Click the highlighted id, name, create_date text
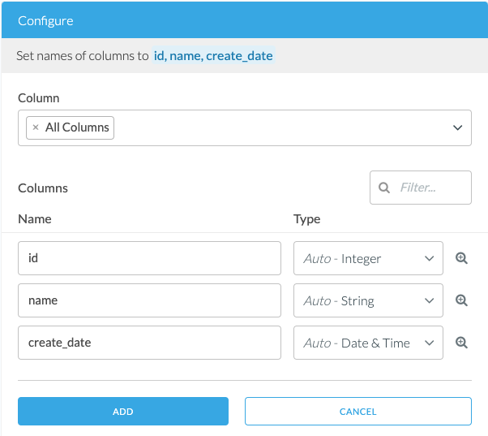 (x=213, y=56)
